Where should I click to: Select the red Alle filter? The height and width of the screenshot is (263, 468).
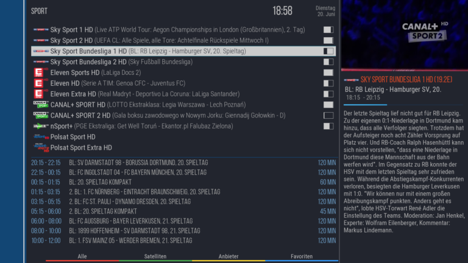tap(82, 257)
